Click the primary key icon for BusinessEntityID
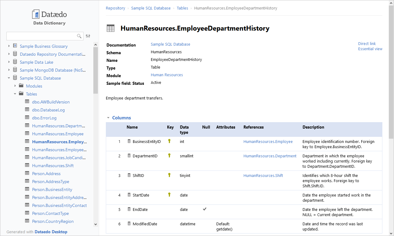 click(169, 141)
